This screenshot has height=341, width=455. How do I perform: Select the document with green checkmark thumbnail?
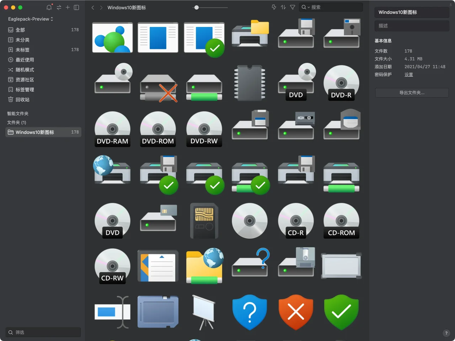click(204, 39)
